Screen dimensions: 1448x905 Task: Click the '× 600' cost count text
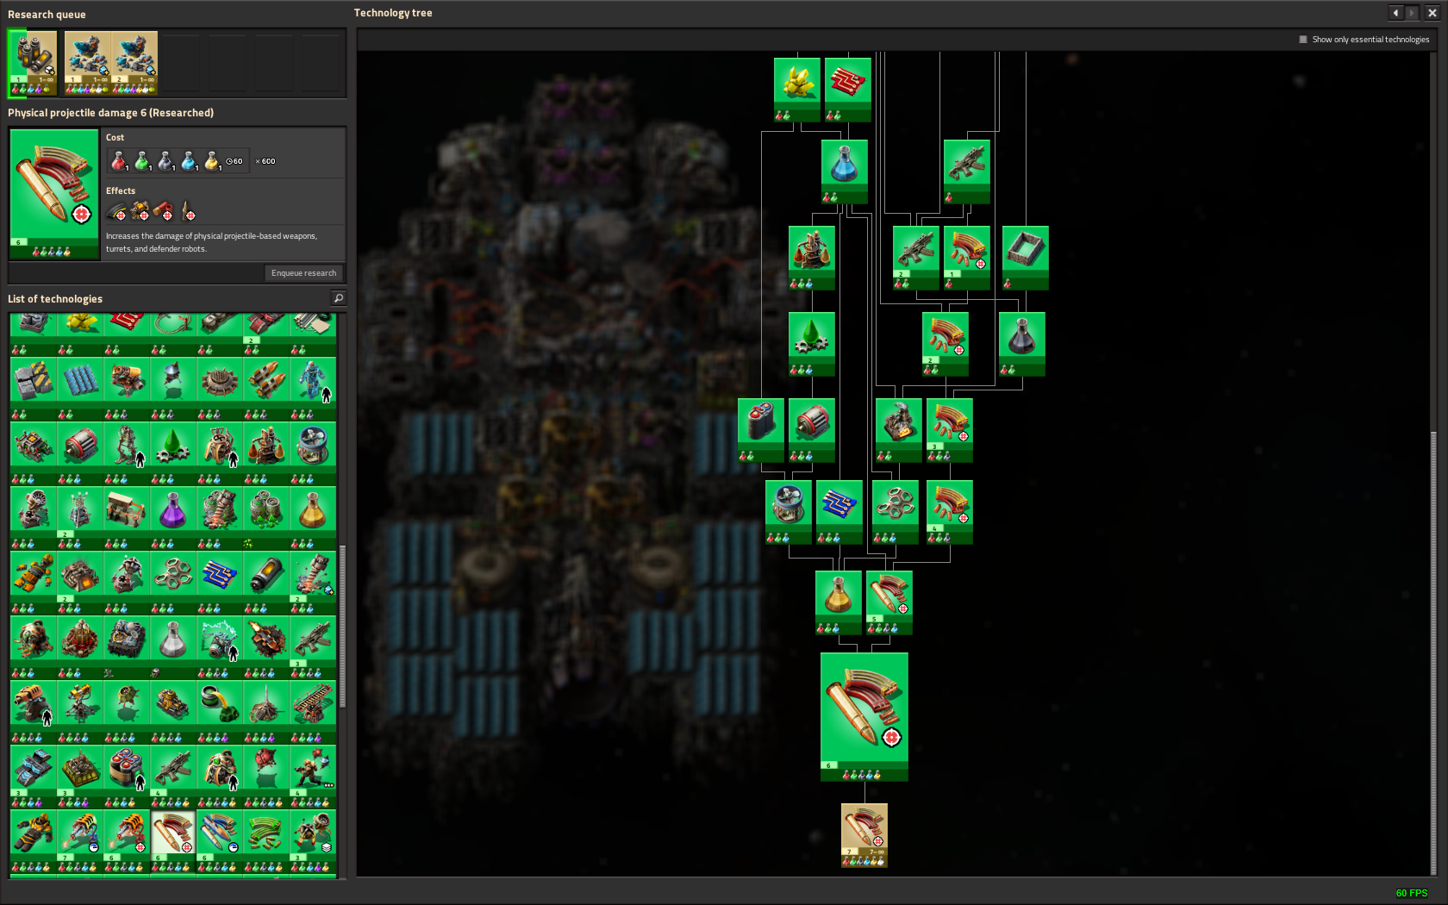[x=265, y=161]
